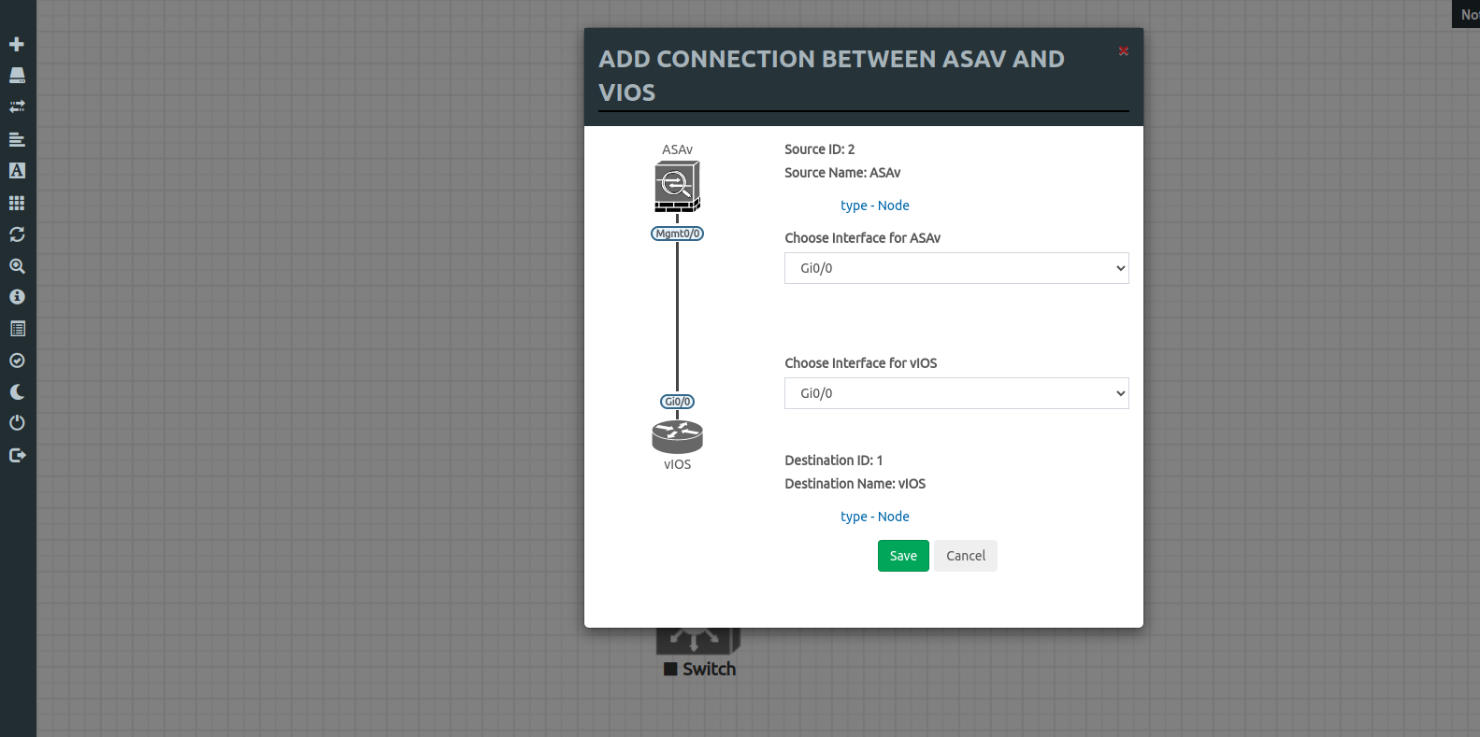
Task: Click the Logout icon in sidebar
Action: pyautogui.click(x=17, y=455)
